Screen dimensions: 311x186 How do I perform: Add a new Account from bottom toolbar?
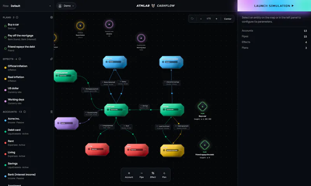coord(129,175)
